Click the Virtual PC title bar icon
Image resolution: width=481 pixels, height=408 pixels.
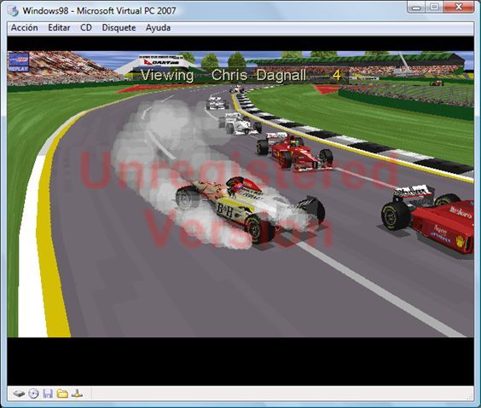tap(13, 11)
